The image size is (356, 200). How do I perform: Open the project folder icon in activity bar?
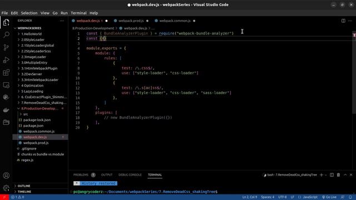[x=6, y=122]
